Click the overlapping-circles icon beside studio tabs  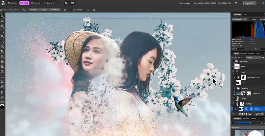coord(66,3)
